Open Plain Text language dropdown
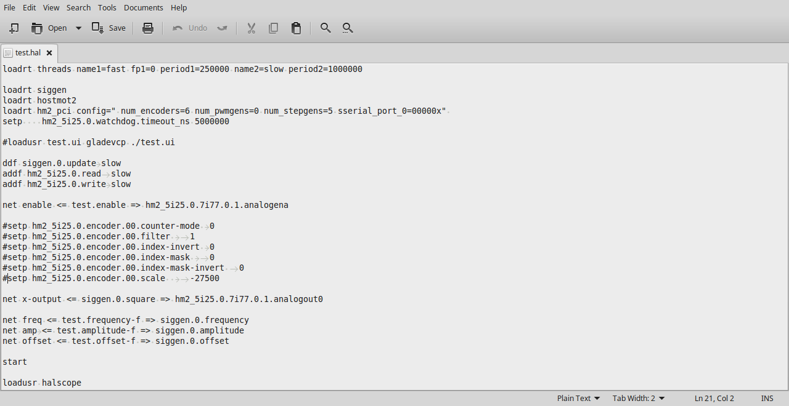The image size is (789, 406). [x=578, y=398]
